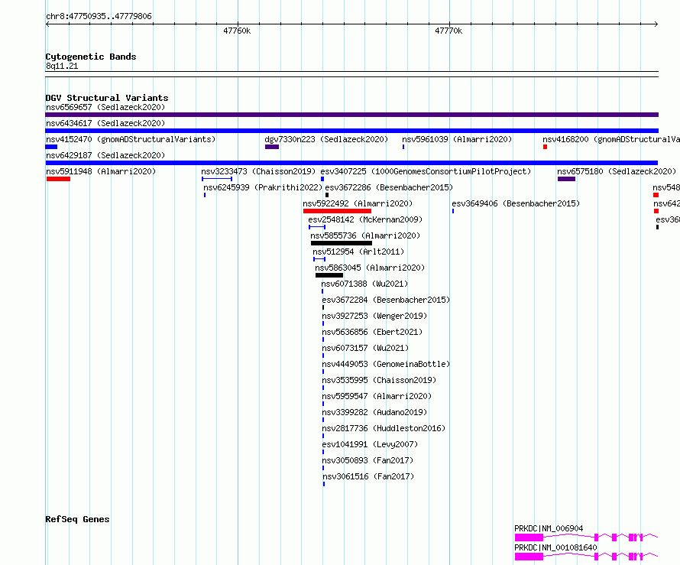The image size is (680, 565).
Task: Click the black nsv5855736 variant bar
Action: pyautogui.click(x=342, y=243)
